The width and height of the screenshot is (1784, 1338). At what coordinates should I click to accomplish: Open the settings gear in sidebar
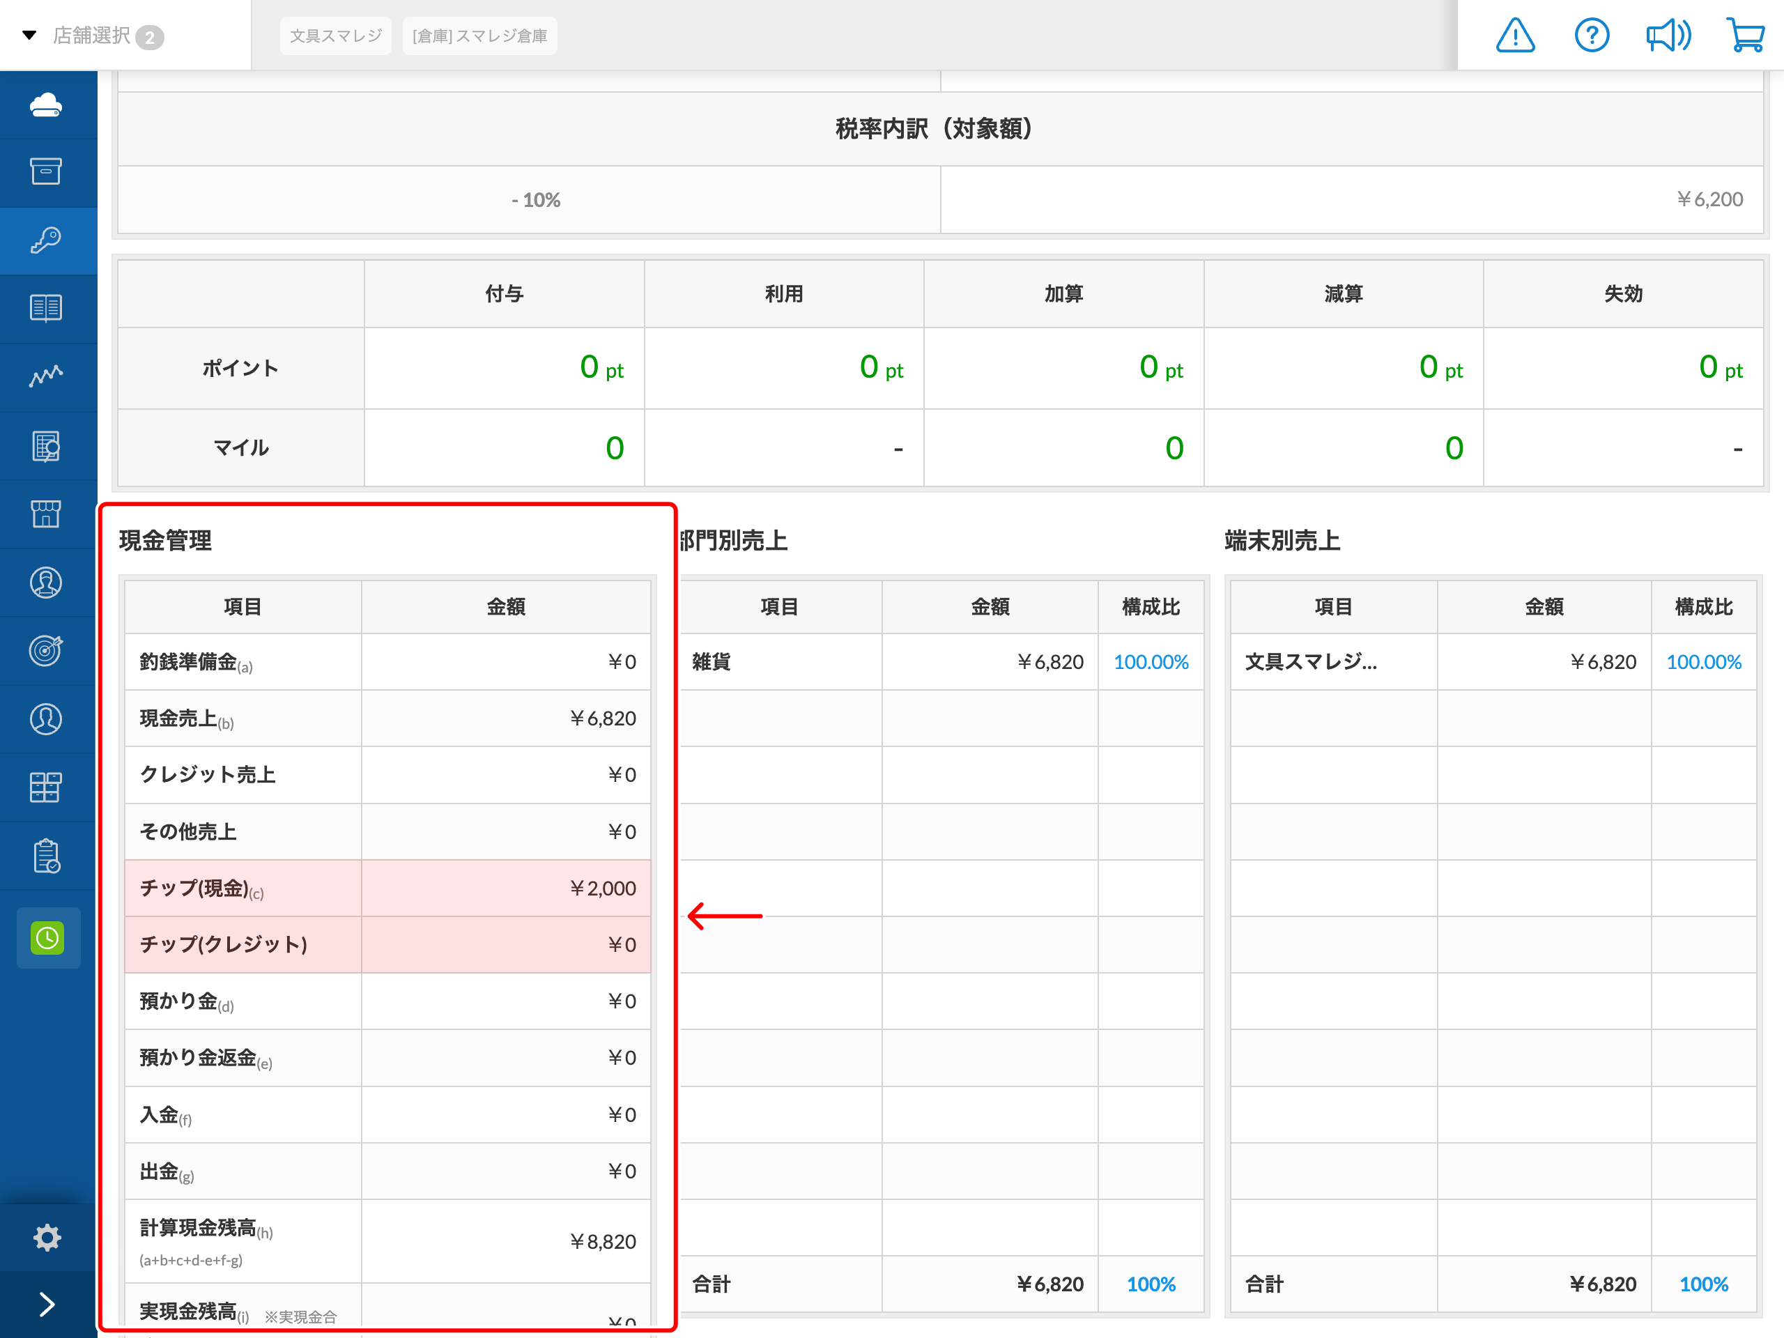click(x=47, y=1237)
